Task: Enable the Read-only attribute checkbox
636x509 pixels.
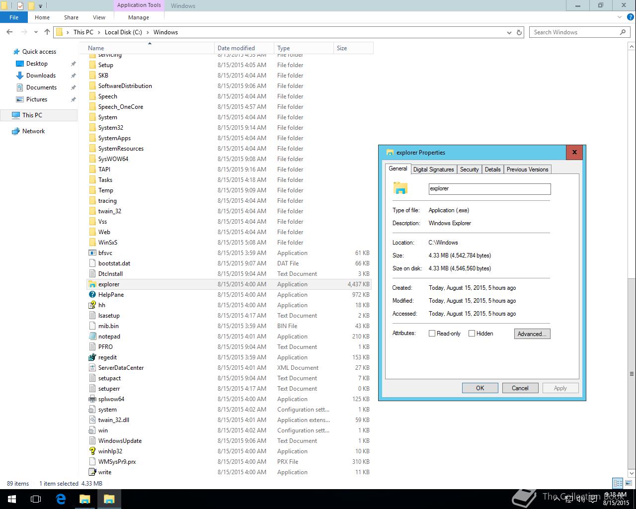Action: point(432,334)
